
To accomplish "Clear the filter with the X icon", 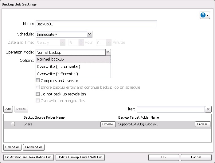I will point(208,109).
